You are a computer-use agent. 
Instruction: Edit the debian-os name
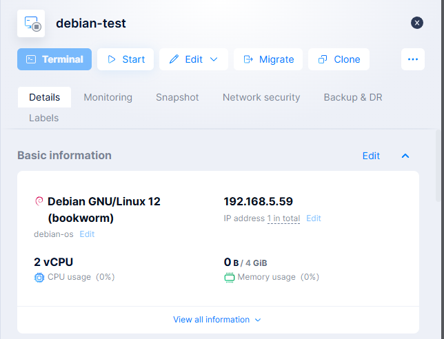pos(87,234)
